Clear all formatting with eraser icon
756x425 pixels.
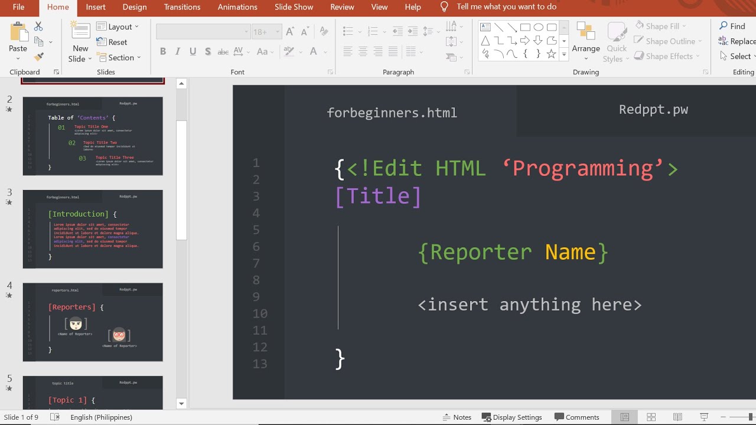click(324, 32)
